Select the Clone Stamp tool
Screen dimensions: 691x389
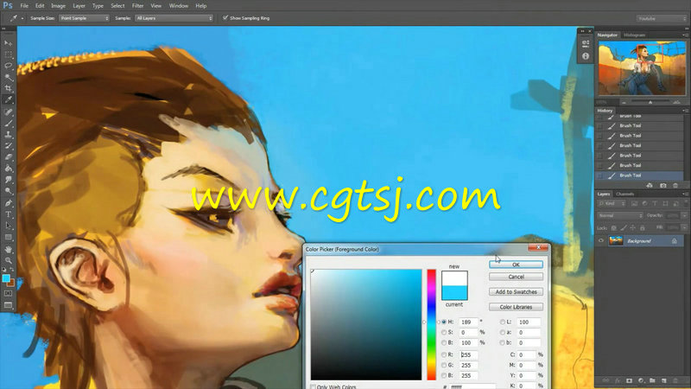8,135
